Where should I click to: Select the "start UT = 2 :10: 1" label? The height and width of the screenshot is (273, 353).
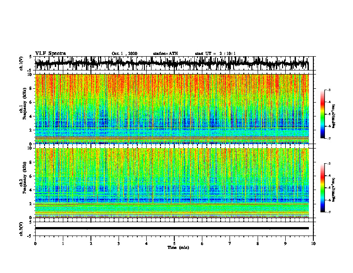215,54
